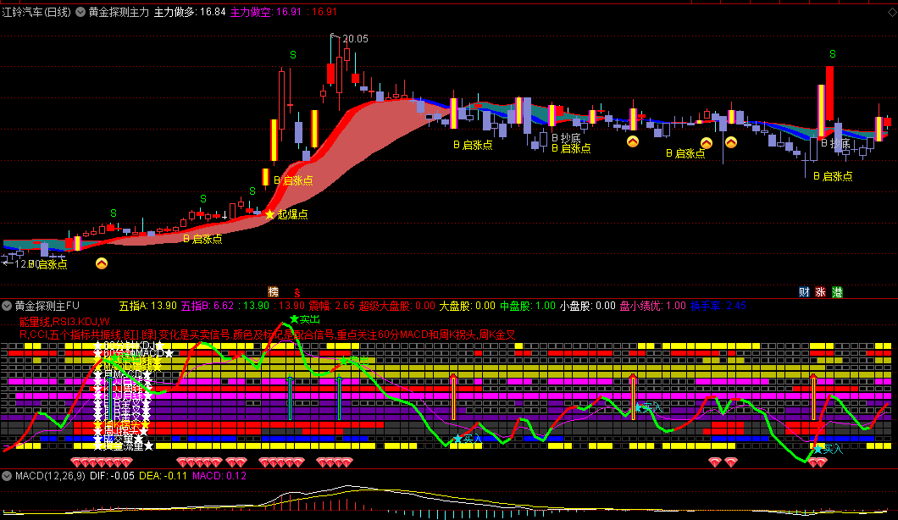Click the cyan star 买入 signal at the curve bottom
This screenshot has width=898, height=520.
(829, 450)
